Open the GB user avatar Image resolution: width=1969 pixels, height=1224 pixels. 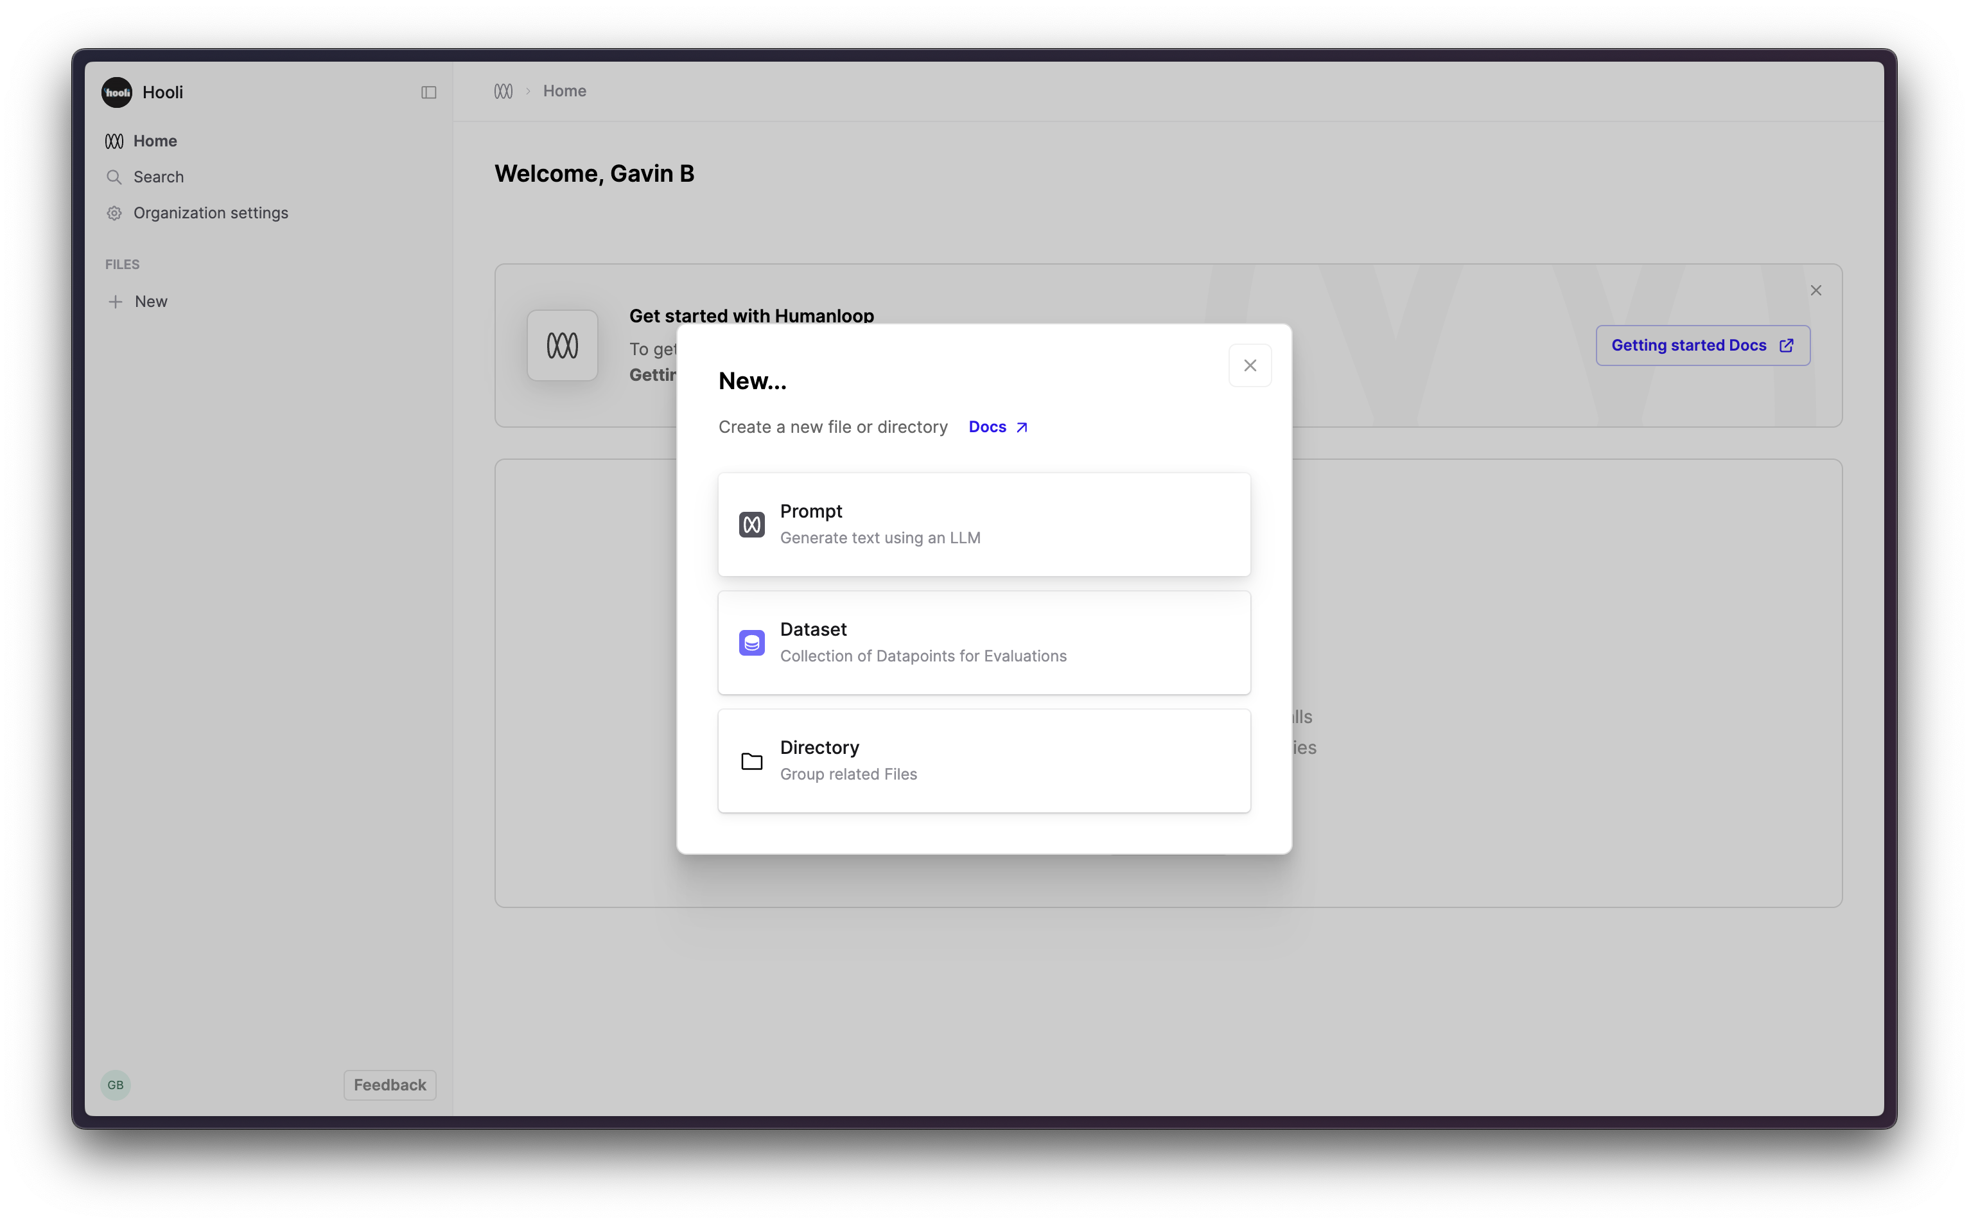tap(115, 1085)
